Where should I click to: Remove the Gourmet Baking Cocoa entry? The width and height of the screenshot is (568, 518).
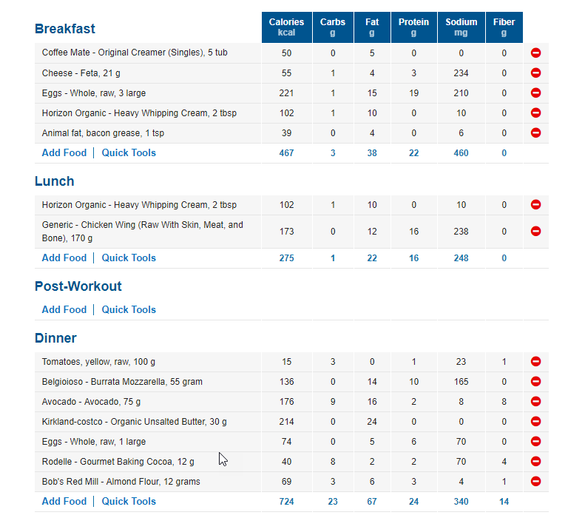point(536,462)
